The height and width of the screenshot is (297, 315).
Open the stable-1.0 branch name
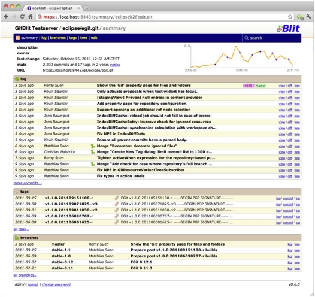[61, 256]
